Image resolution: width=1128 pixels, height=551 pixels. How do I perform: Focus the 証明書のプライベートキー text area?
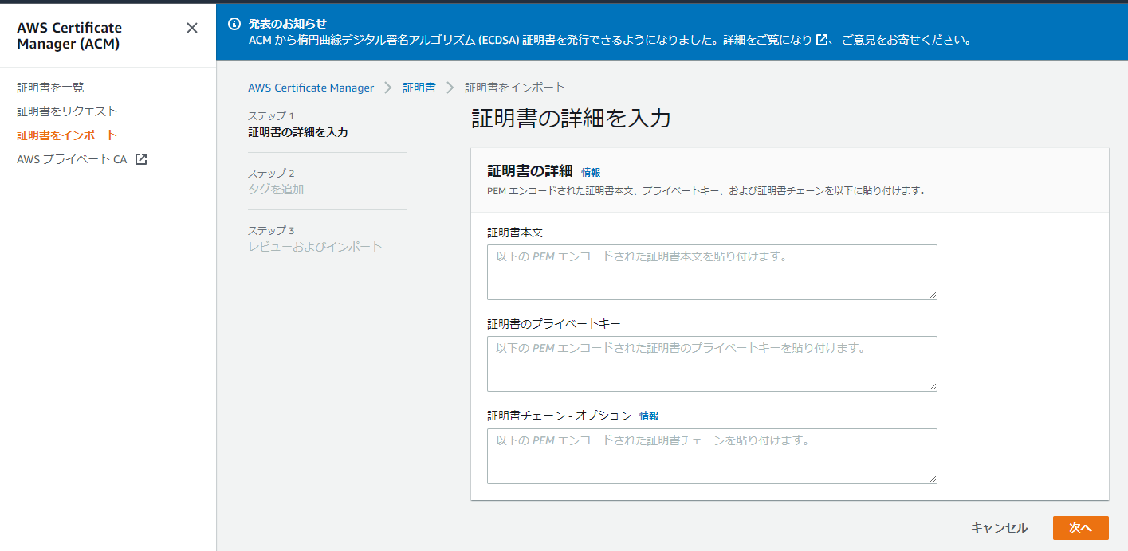[712, 364]
